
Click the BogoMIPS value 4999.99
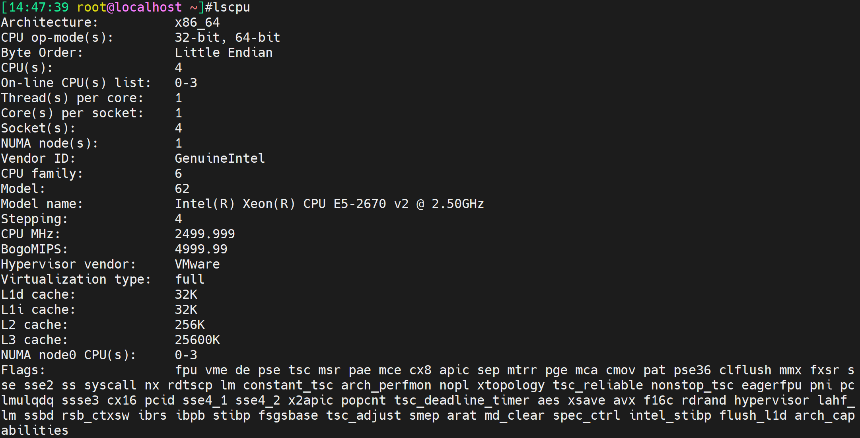[201, 249]
